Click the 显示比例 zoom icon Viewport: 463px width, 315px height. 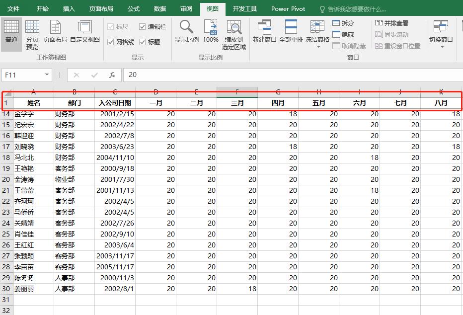tap(186, 30)
